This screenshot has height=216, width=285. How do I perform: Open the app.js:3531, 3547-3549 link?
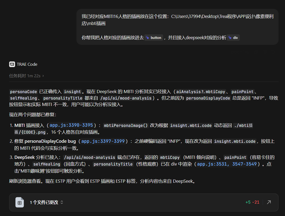point(227,164)
